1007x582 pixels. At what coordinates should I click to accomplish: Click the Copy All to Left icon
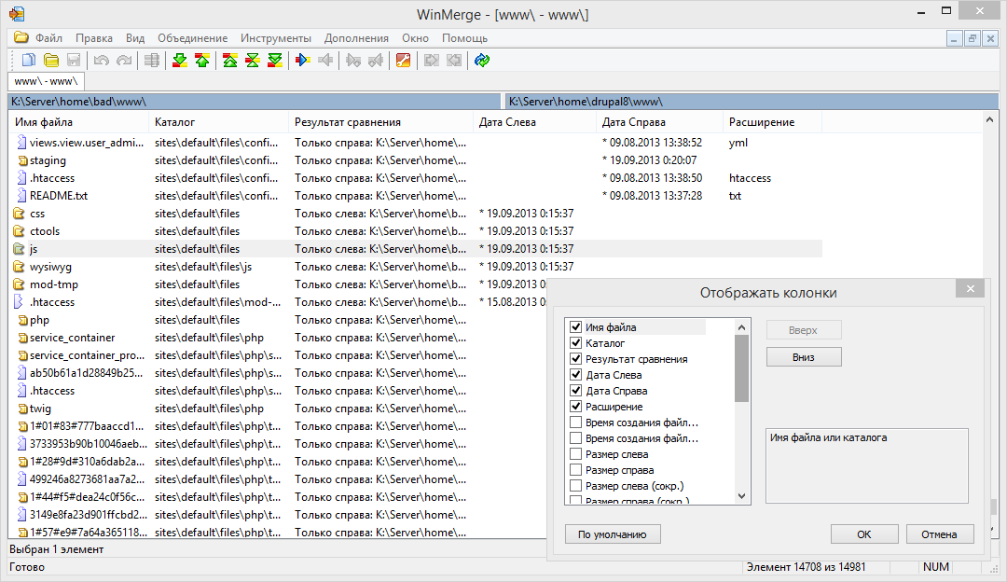(454, 61)
